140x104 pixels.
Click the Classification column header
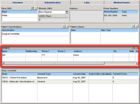pos(35,30)
